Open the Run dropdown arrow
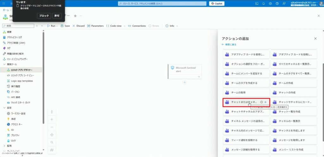This screenshot has height=157, width=324. 57,26
